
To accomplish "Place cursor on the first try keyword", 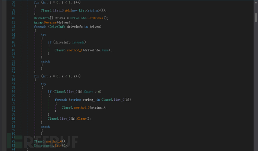I will coord(44,34).
